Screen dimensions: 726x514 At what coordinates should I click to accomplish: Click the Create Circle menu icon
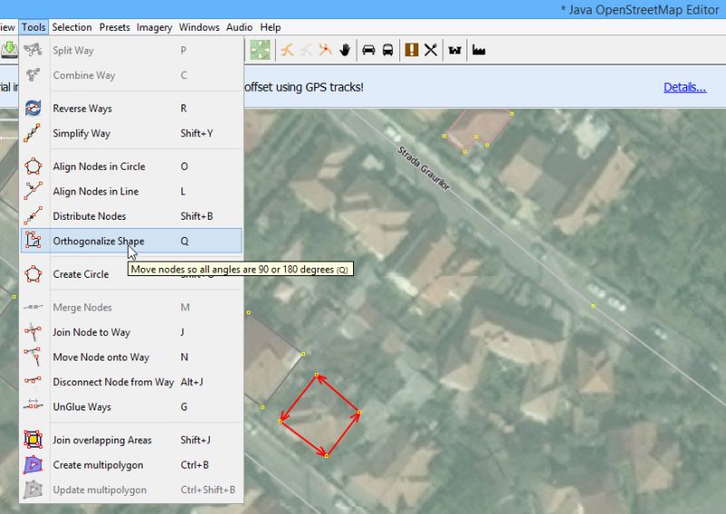point(33,274)
